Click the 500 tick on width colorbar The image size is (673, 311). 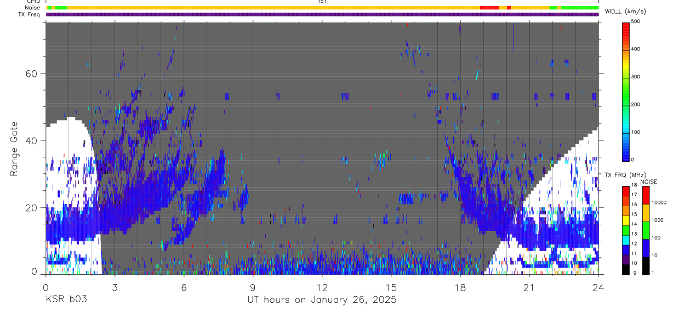tap(636, 21)
